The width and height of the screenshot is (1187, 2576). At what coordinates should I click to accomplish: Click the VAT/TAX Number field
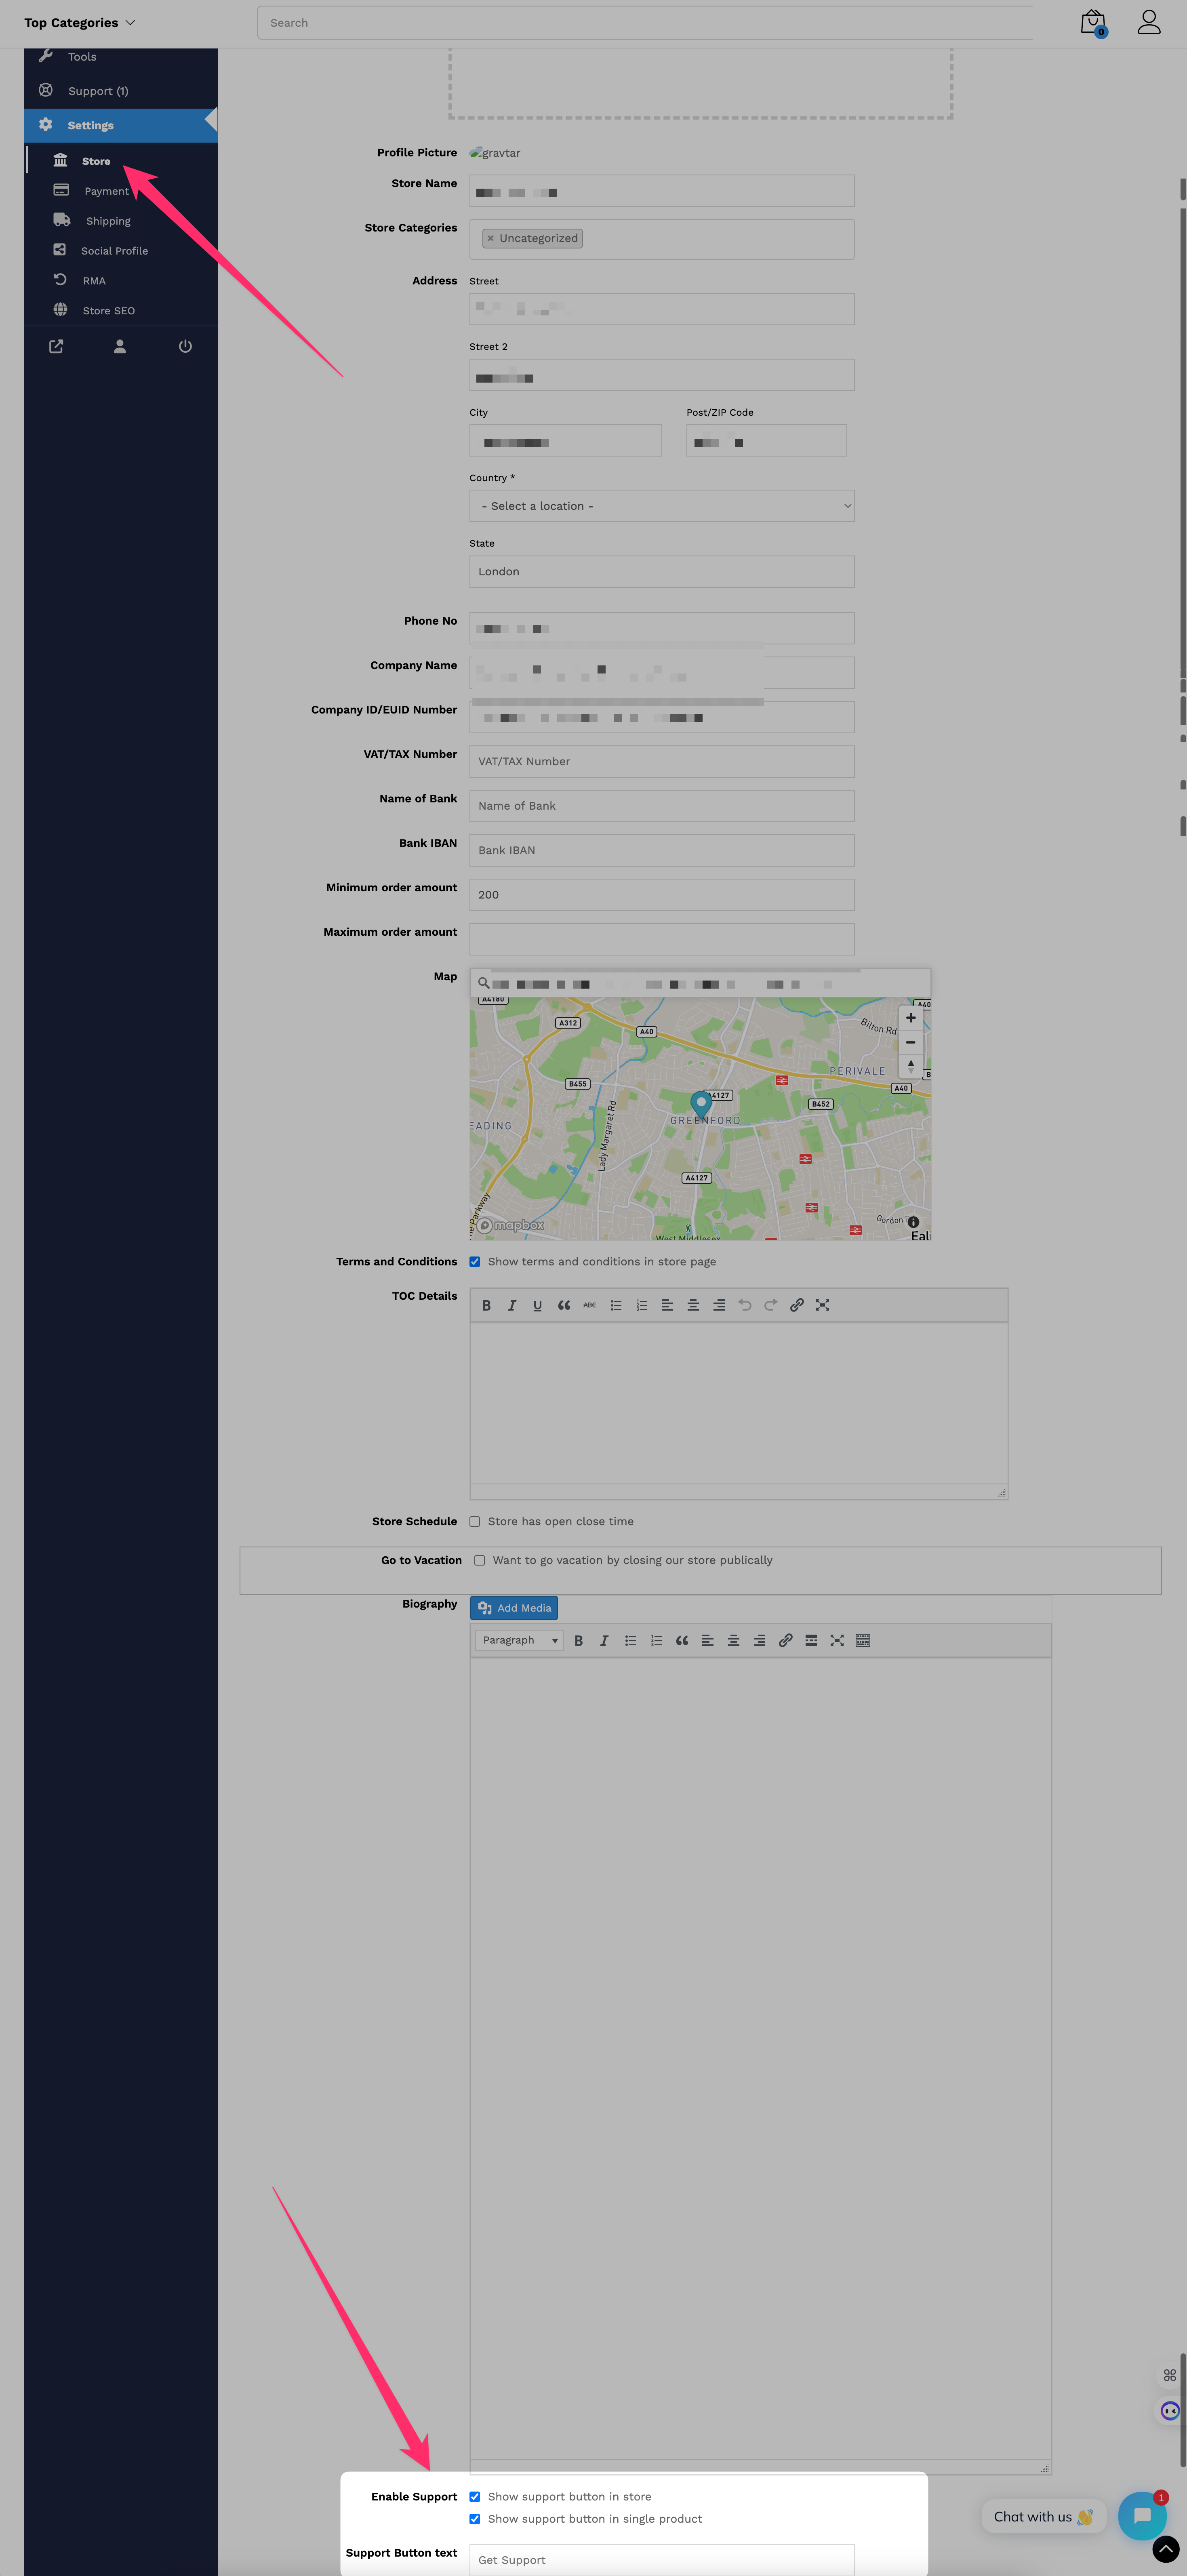coord(662,761)
